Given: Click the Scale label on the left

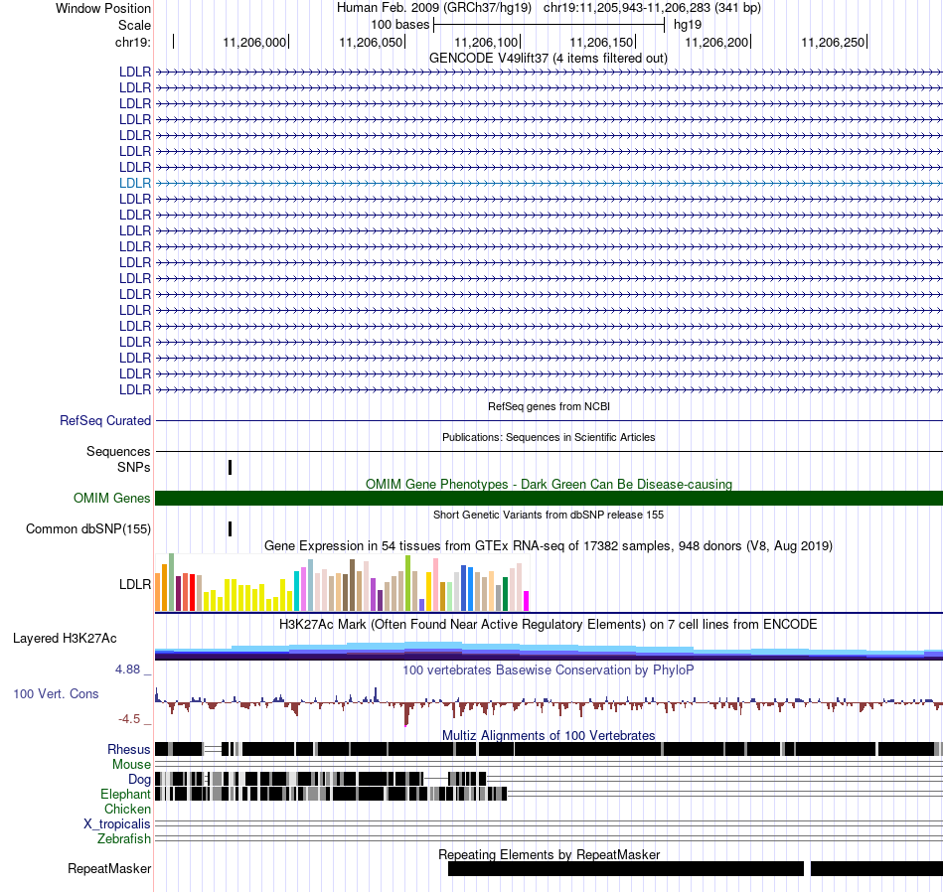Looking at the screenshot, I should (x=134, y=25).
